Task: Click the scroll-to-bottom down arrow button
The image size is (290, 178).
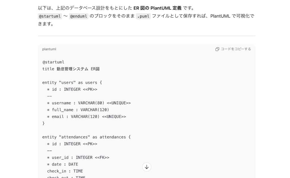Action: click(146, 167)
